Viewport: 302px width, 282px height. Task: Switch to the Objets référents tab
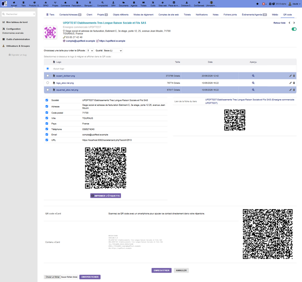tap(121, 15)
